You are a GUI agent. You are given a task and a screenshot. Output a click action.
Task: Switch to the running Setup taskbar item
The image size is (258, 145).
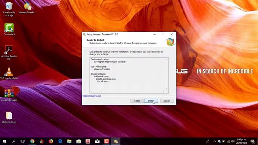(x=116, y=141)
